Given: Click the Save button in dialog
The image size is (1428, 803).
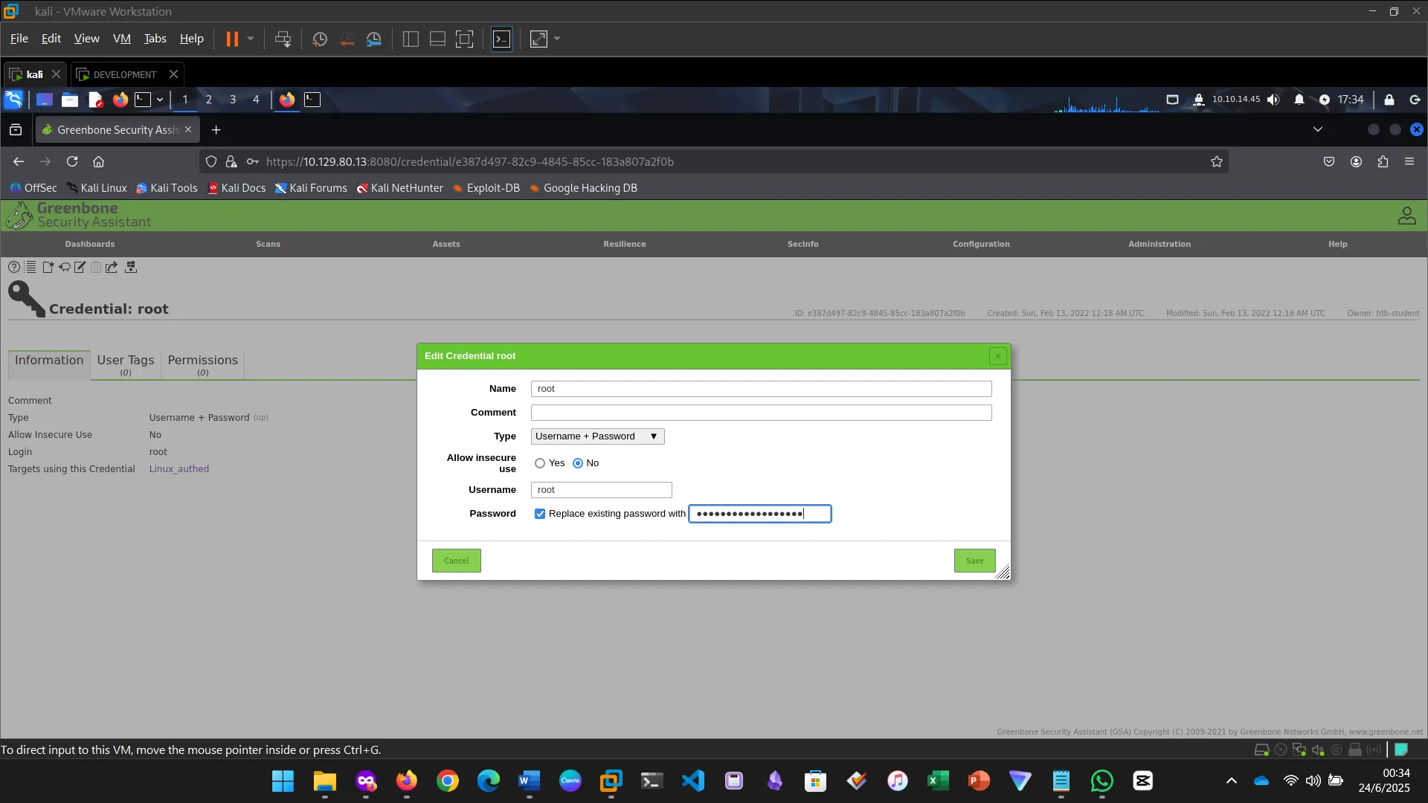Looking at the screenshot, I should pyautogui.click(x=974, y=561).
